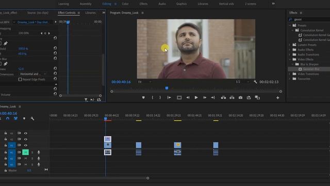Image resolution: width=330 pixels, height=186 pixels.
Task: Toggle lock on the V1 track
Action: click(x=6, y=145)
